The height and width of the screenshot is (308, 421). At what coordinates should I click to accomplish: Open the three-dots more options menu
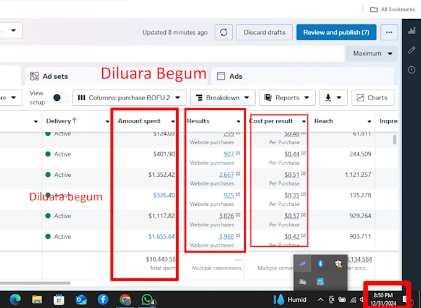point(389,32)
